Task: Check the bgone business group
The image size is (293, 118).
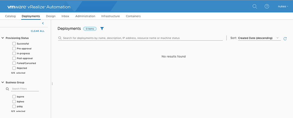Action: 14,96
